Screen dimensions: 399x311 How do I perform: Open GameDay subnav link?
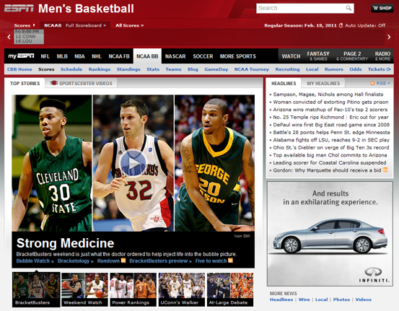216,69
